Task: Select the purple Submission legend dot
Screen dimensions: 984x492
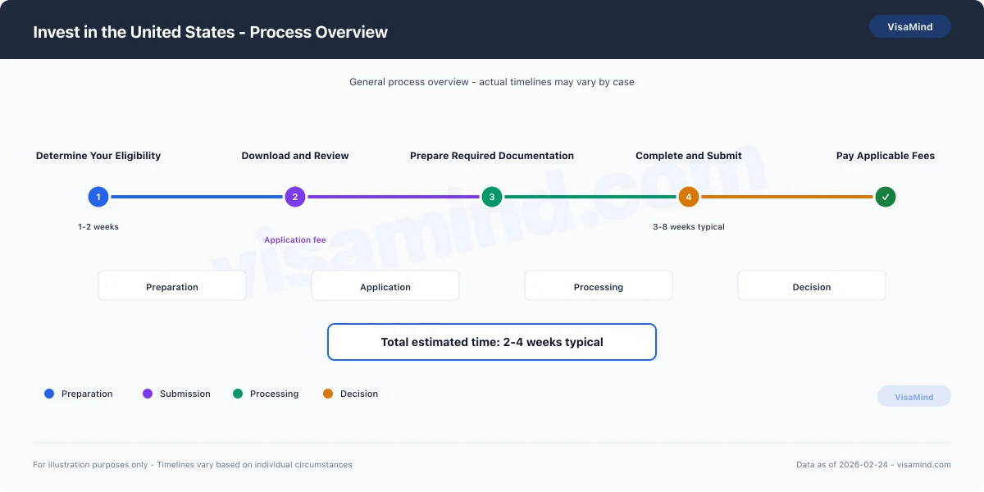Action: point(148,394)
